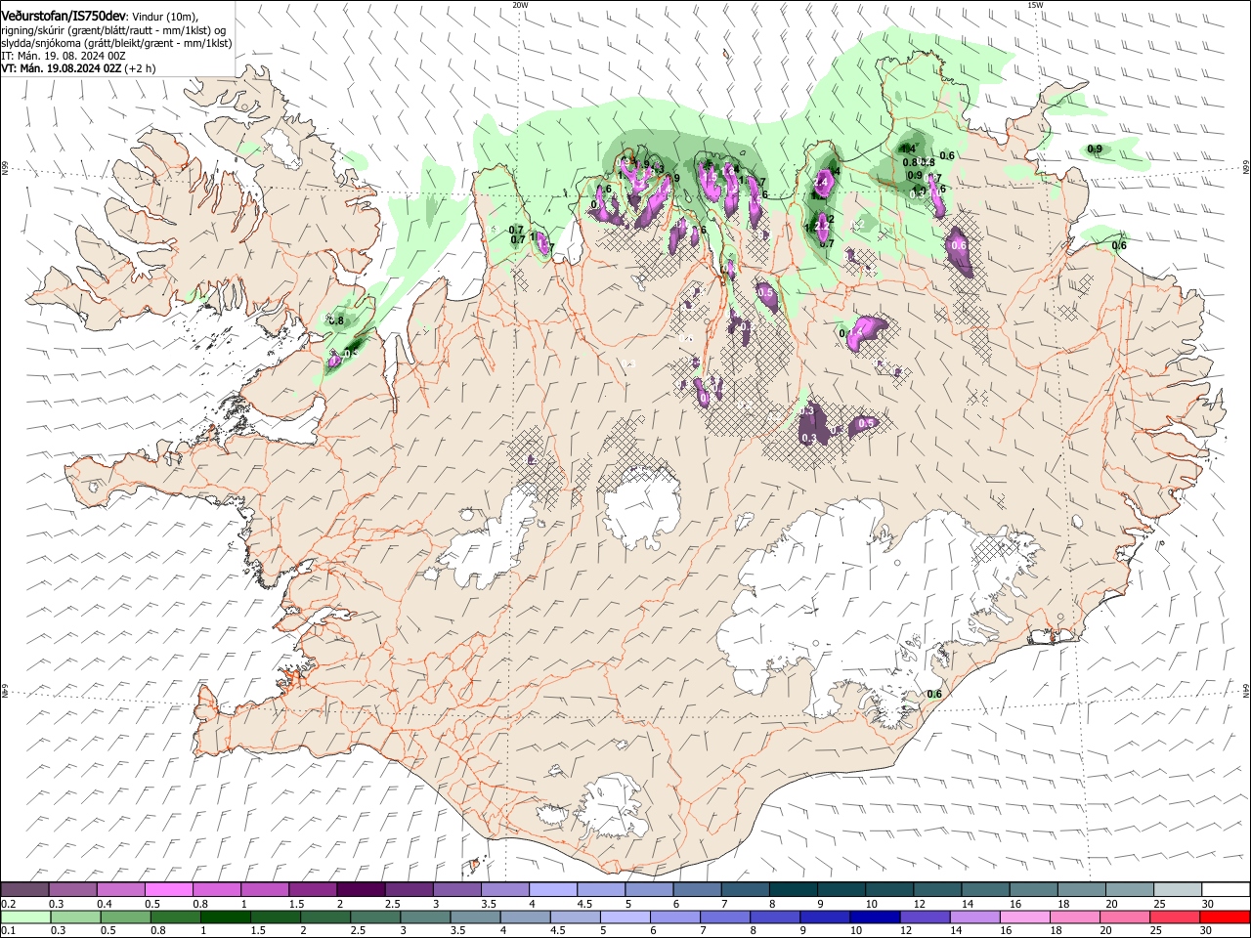Pick light pink swatch between 16 and 18, bottom row

click(x=1023, y=917)
